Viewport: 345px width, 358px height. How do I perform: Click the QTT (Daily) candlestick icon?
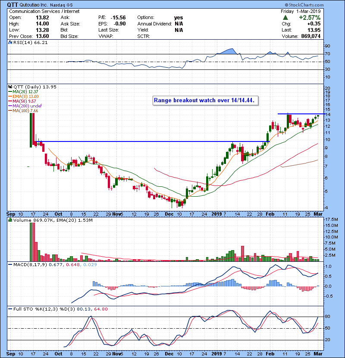pos(10,87)
